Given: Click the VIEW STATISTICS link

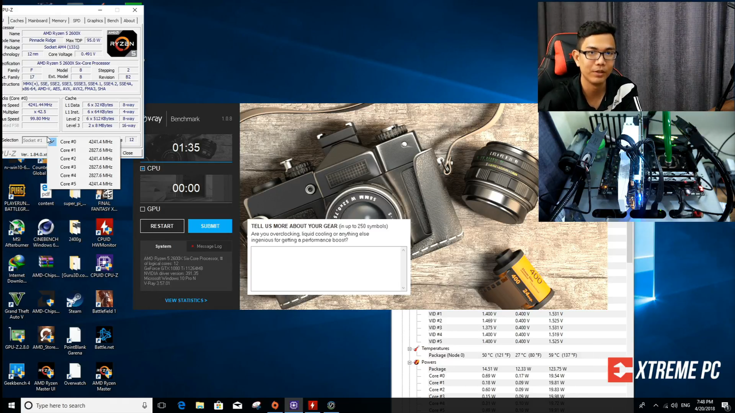Looking at the screenshot, I should point(186,301).
